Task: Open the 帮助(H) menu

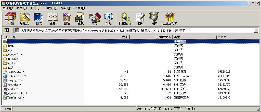Action: pos(80,8)
